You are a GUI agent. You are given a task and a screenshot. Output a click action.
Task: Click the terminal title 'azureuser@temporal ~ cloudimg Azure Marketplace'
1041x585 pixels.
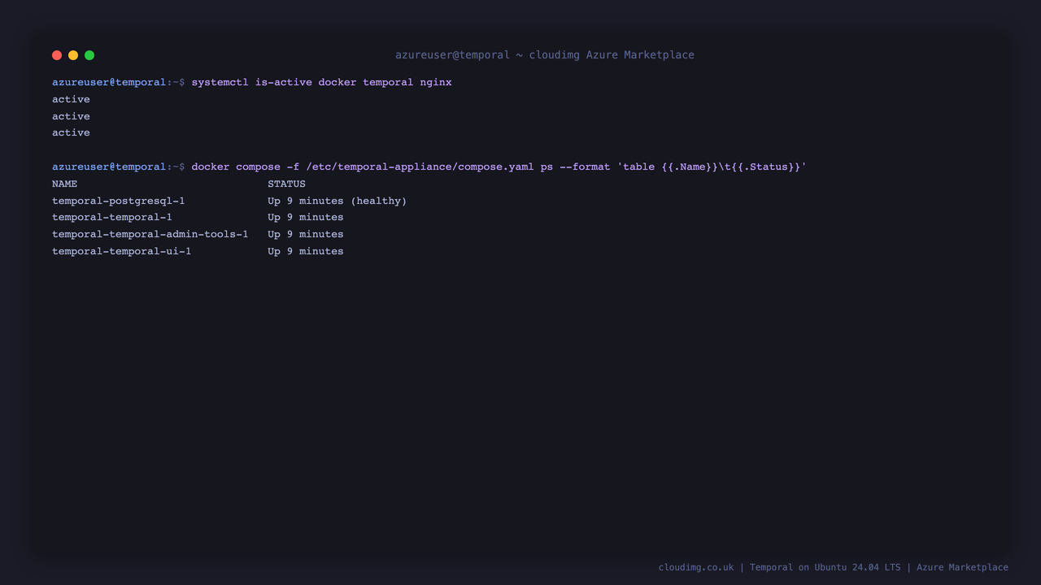point(545,55)
